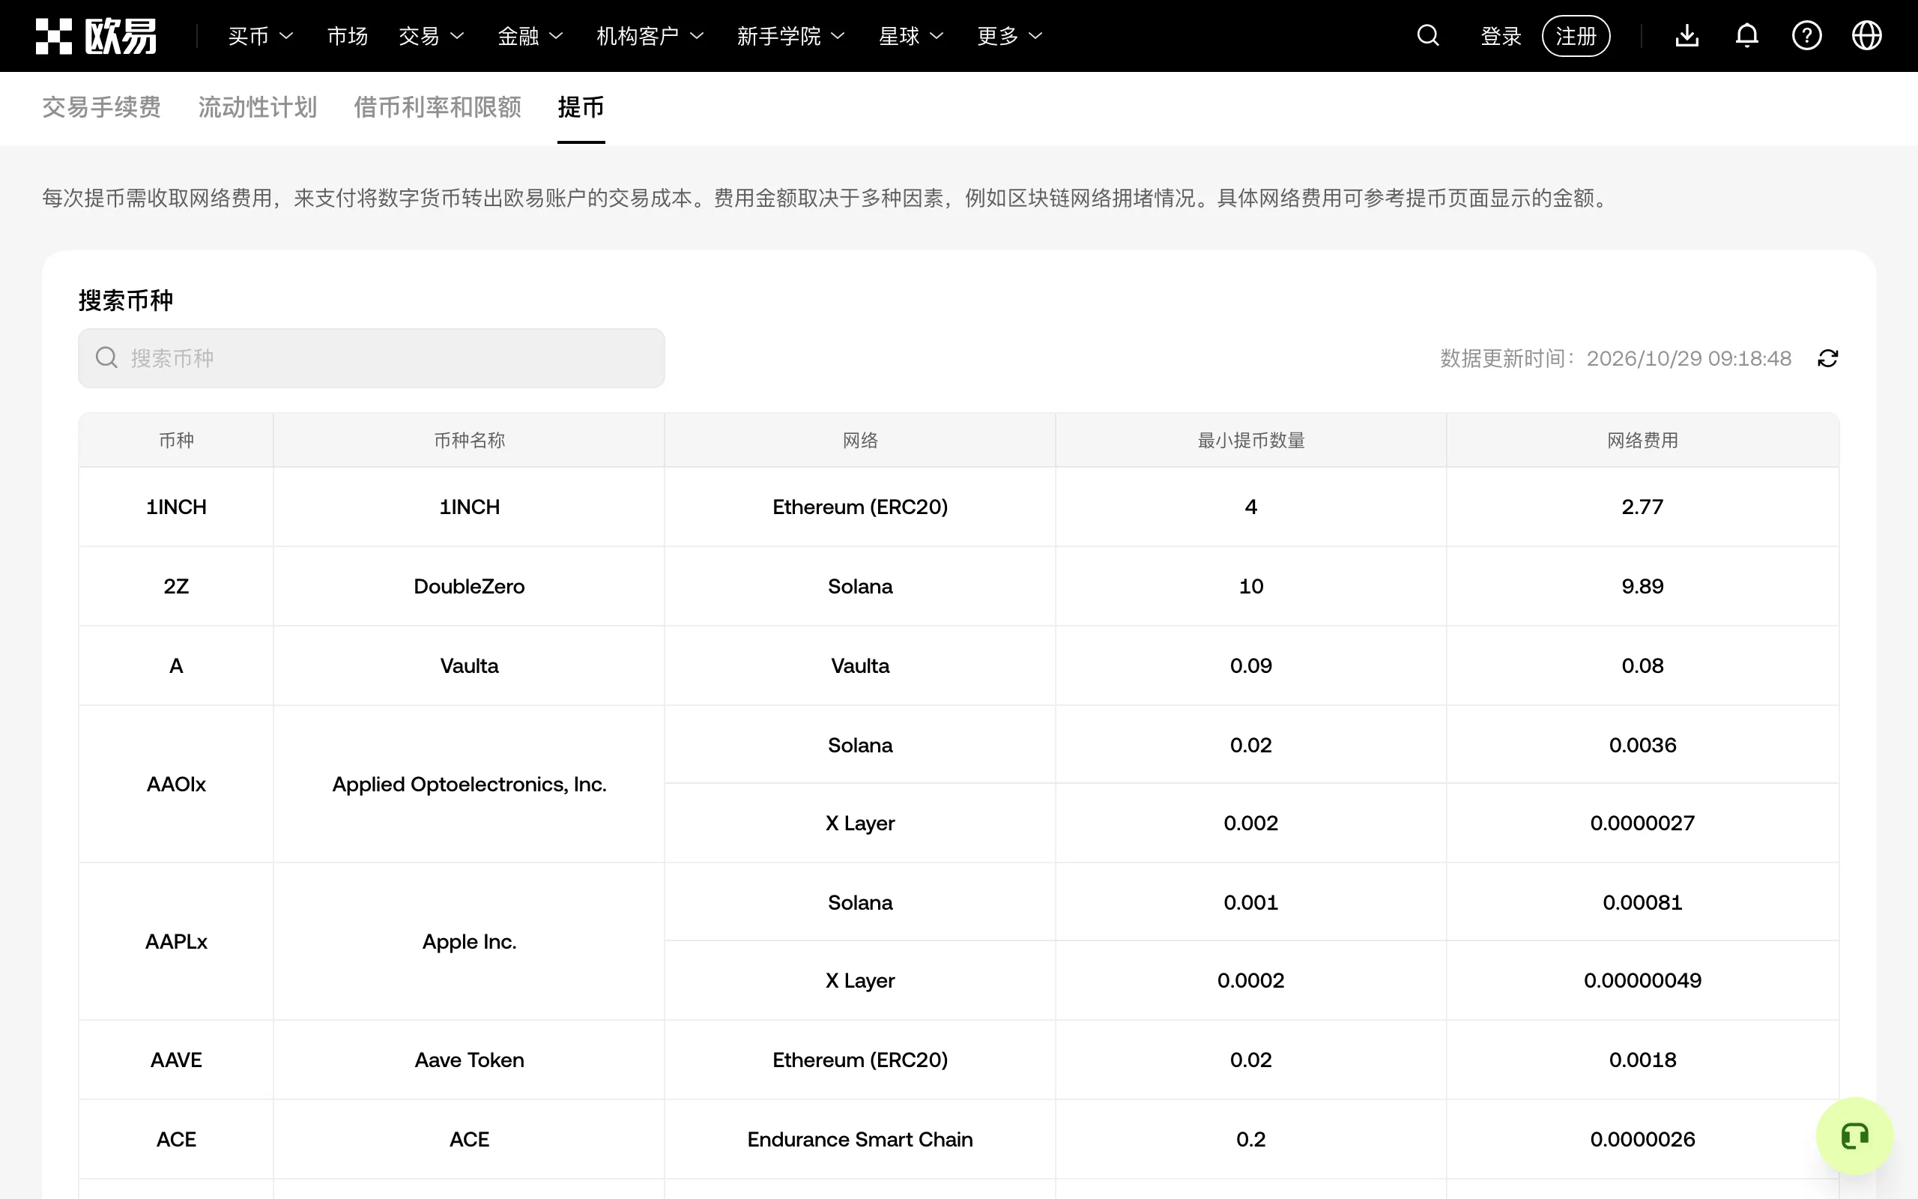Click the Endurance Smart Chain network cell
Viewport: 1918px width, 1199px height.
860,1140
